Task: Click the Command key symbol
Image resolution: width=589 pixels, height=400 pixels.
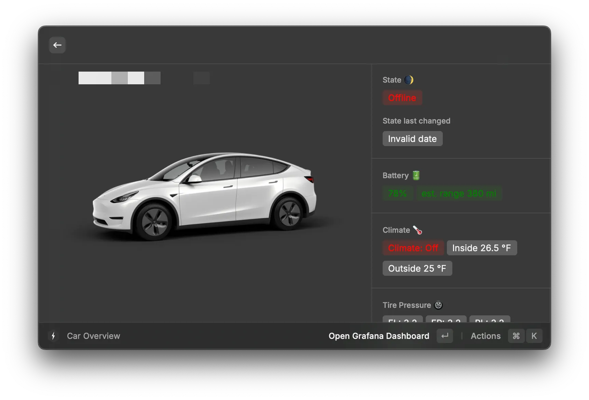Action: [x=516, y=336]
